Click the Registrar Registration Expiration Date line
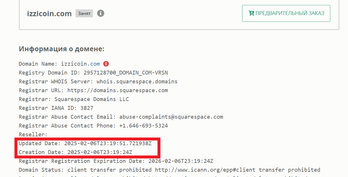348x177 pixels. pos(116,161)
